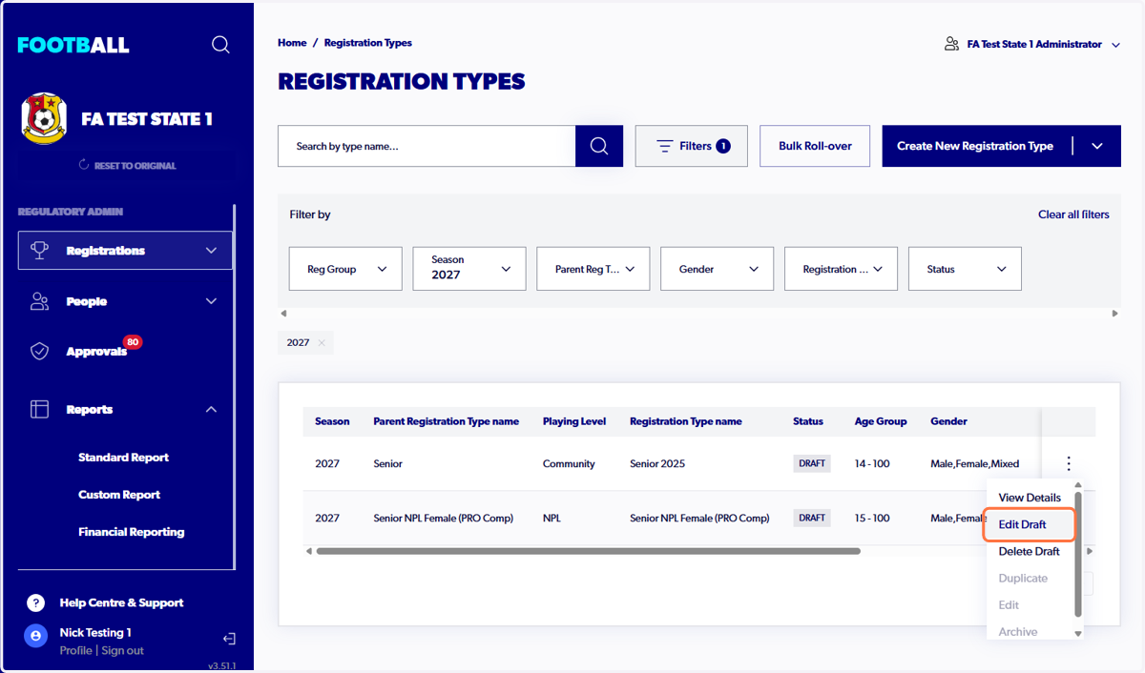Click the context menu scroll-down arrow
Screen dimensions: 1145x673
click(x=1078, y=633)
